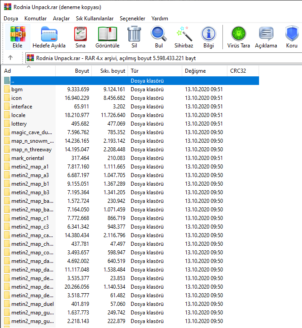Sort by the Ad column header
The height and width of the screenshot is (328, 302).
pyautogui.click(x=28, y=71)
